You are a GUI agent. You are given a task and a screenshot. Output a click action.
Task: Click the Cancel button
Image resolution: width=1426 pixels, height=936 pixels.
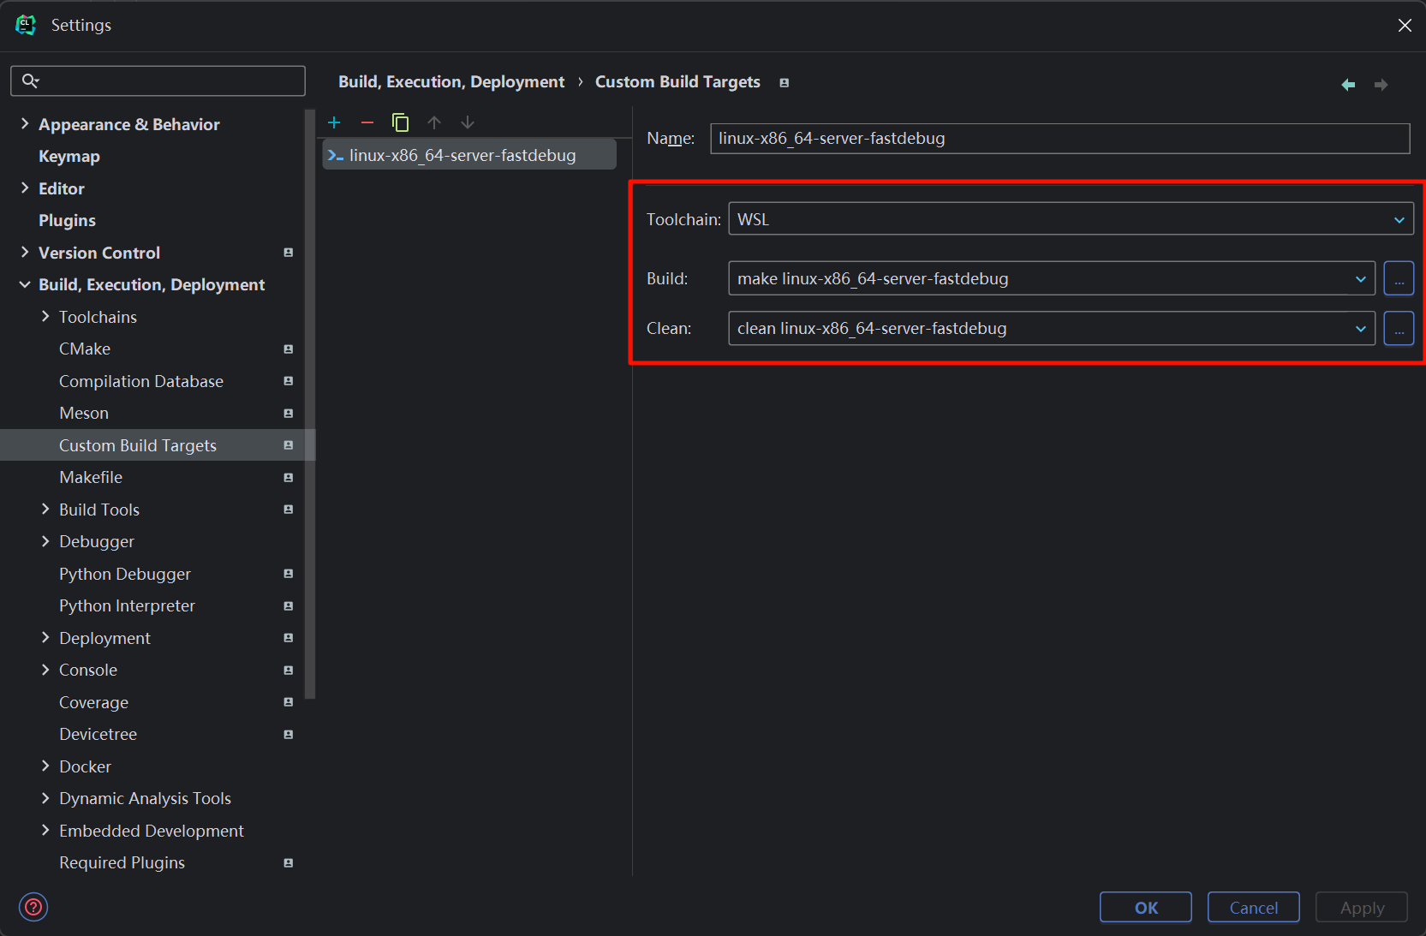(1254, 908)
